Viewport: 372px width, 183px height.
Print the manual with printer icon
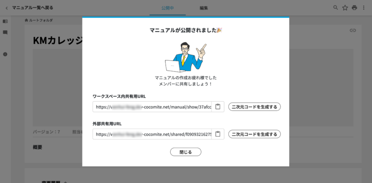coord(354,8)
